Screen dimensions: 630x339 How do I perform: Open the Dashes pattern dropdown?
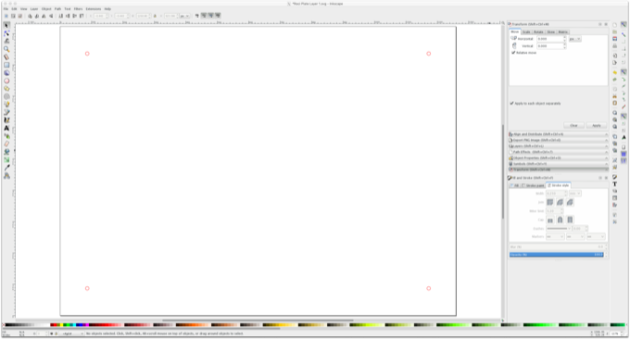tap(559, 229)
